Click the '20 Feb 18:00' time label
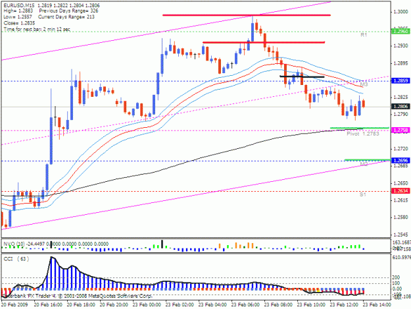The image size is (411, 309). click(x=81, y=305)
